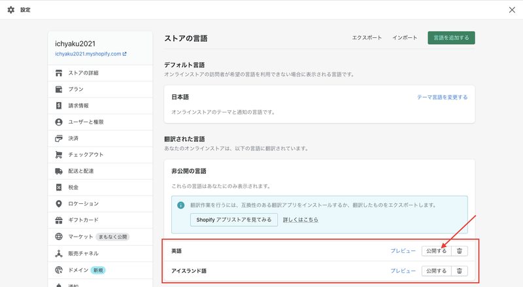The width and height of the screenshot is (523, 287).
Task: Open ichyaku2021.myshopify.com store link
Action: pyautogui.click(x=91, y=54)
